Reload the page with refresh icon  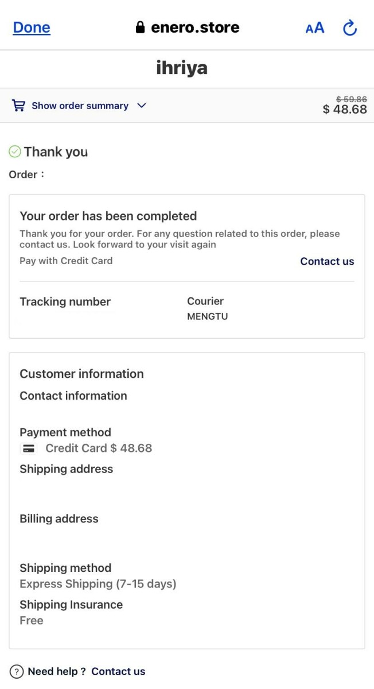pyautogui.click(x=350, y=28)
